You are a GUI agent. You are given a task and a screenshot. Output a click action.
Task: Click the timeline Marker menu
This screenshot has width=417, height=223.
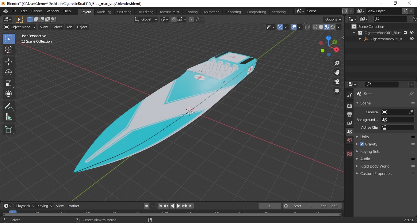pos(74,206)
